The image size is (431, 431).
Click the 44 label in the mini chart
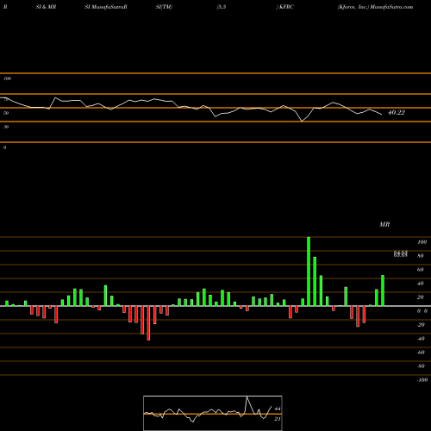tap(278, 409)
